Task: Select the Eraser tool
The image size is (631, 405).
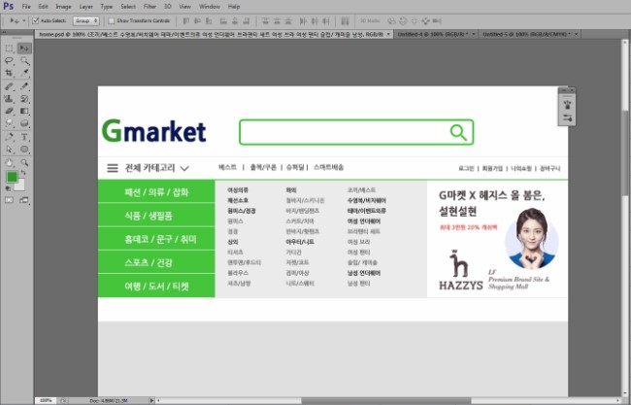Action: pyautogui.click(x=9, y=111)
